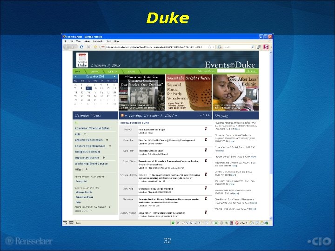Image resolution: width=335 pixels, height=251 pixels.
Task: Click the orange RSS feed icon in day header
Action: pos(122,115)
